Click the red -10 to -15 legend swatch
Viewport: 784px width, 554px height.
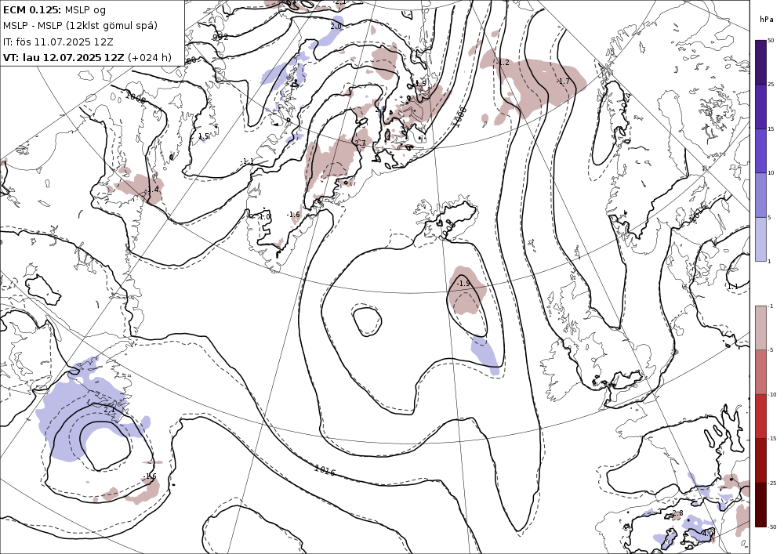[760, 416]
